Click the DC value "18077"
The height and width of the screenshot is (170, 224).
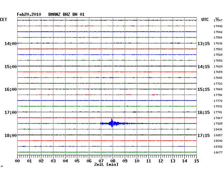click(218, 152)
